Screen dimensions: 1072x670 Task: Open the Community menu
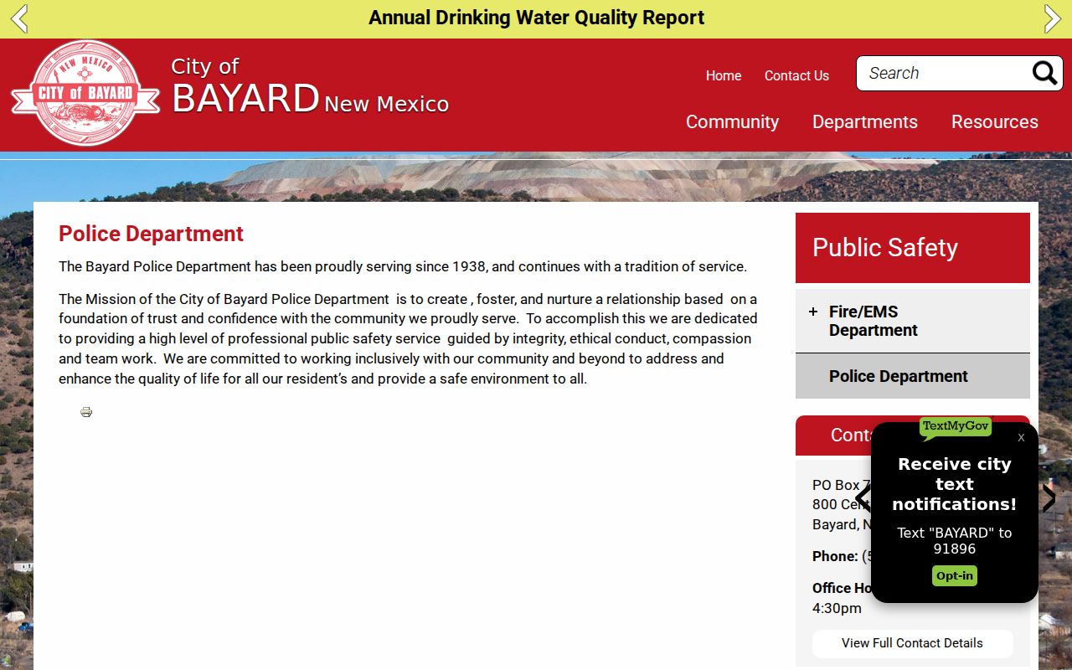pyautogui.click(x=732, y=122)
